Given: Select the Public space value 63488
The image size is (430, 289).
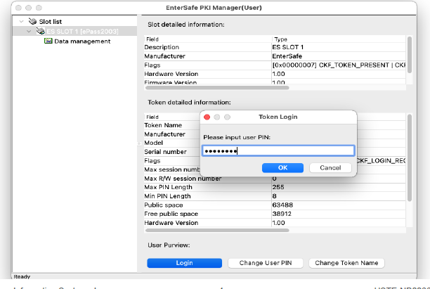Looking at the screenshot, I should point(282,205).
